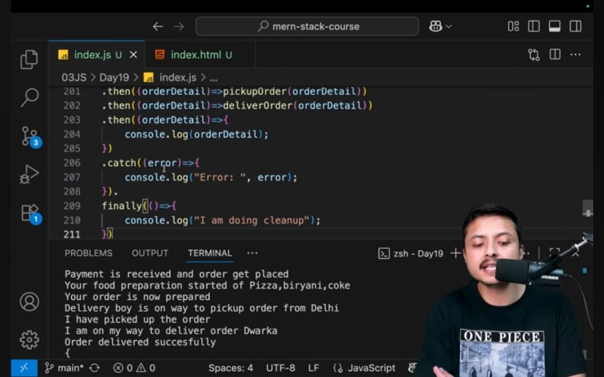The image size is (604, 377).
Task: Click line number 206 in gutter
Action: [x=72, y=163]
